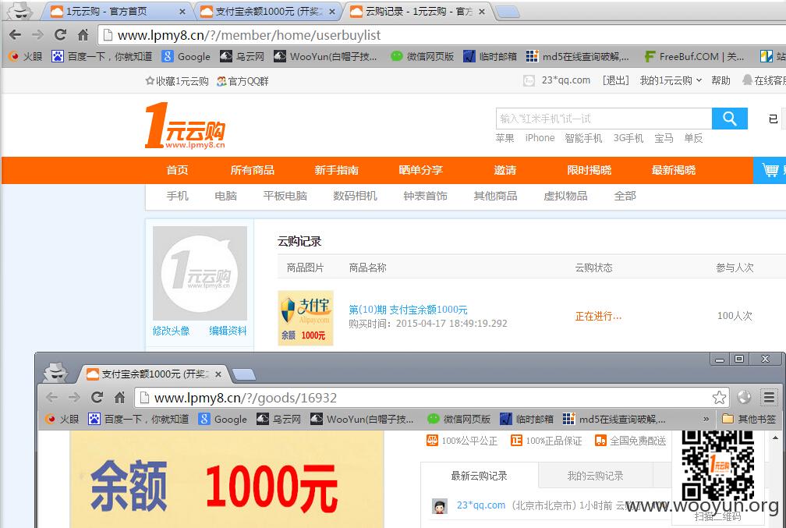Switch to 我的云购记录 tab on the goods page
Screen dimensions: 786x528
pyautogui.click(x=596, y=476)
